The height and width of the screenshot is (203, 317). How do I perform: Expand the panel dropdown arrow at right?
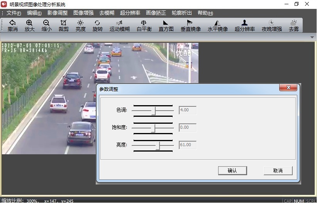click(x=312, y=38)
